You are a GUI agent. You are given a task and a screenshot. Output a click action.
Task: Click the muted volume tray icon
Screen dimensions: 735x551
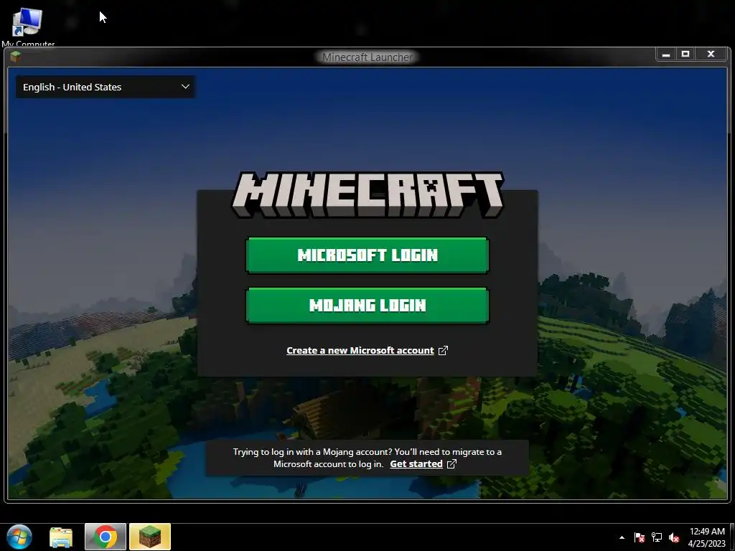[674, 537]
